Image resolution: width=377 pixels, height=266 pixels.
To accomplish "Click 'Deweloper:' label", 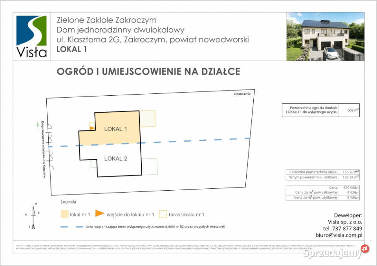I will click(348, 215).
